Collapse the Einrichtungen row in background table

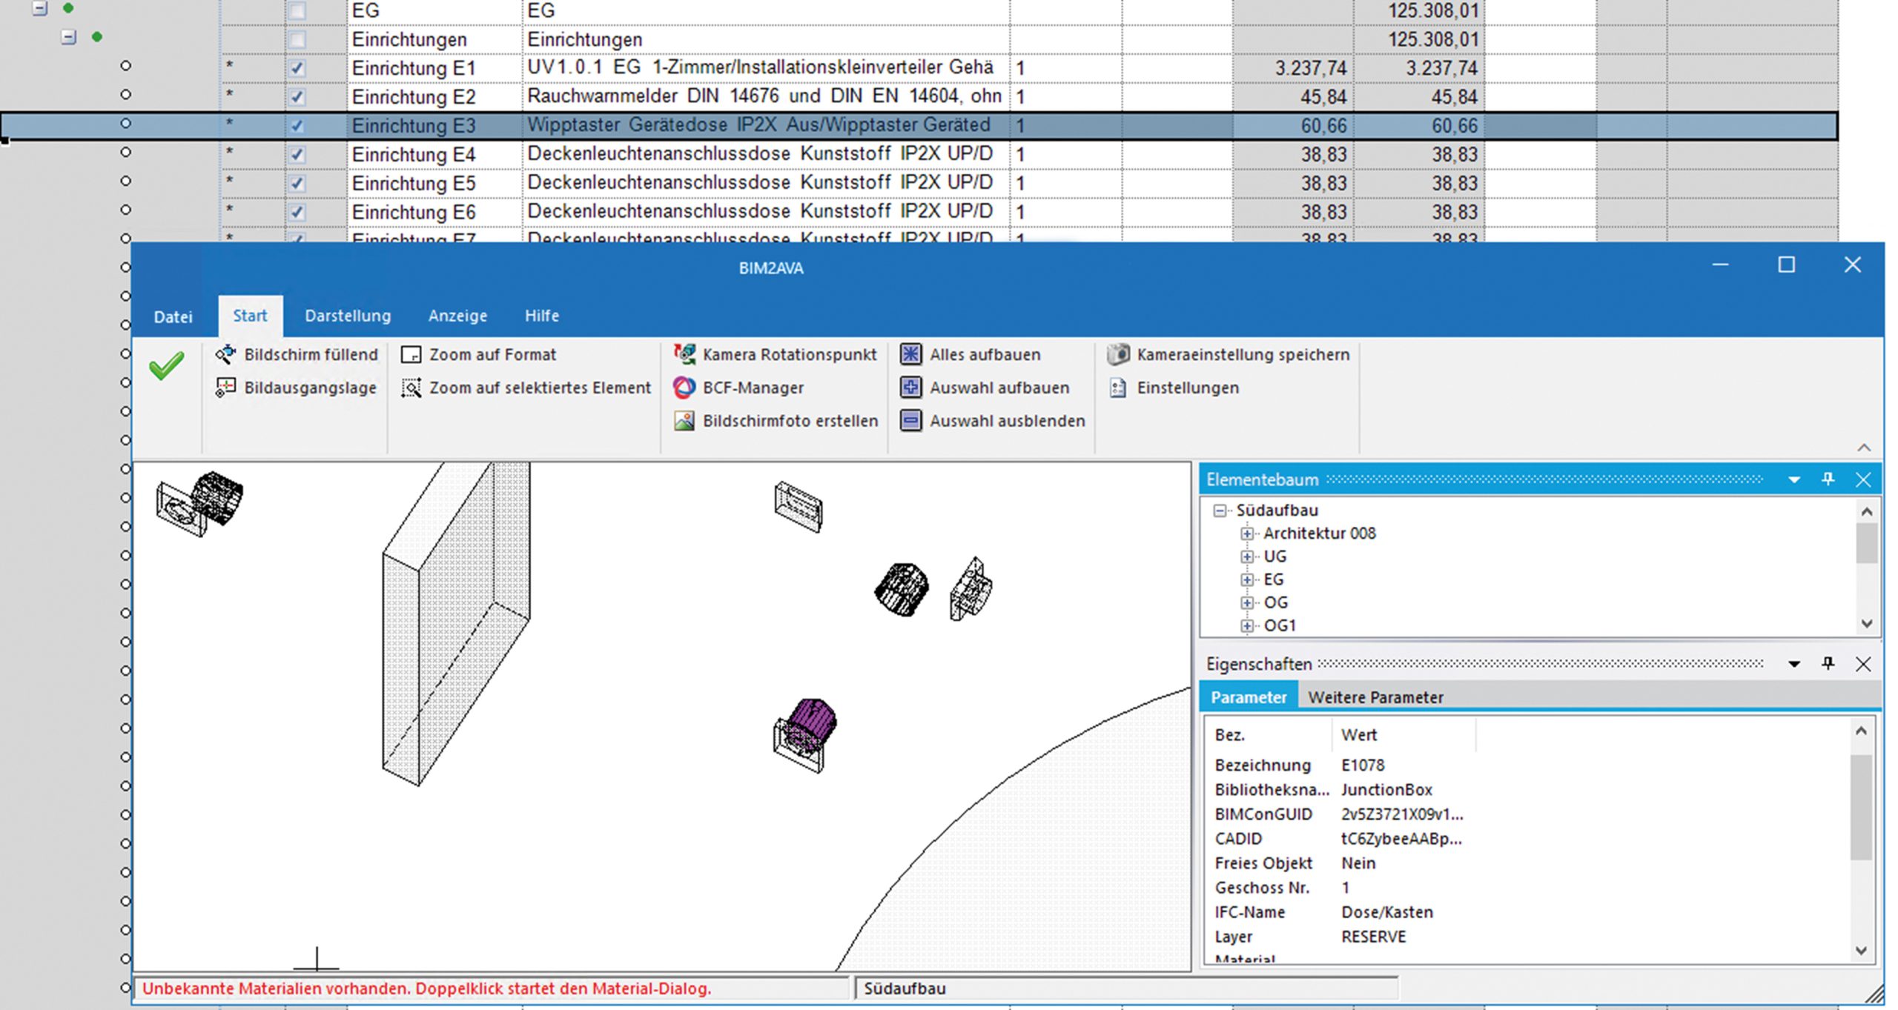[69, 37]
